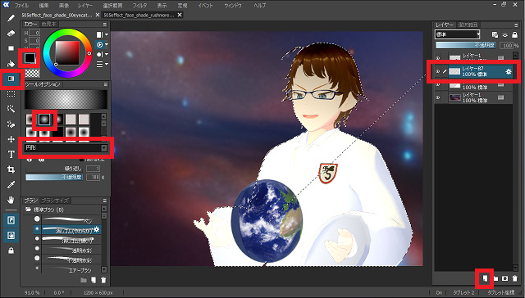
Task: Open settings gear on レイヤー87 layer
Action: click(x=509, y=71)
